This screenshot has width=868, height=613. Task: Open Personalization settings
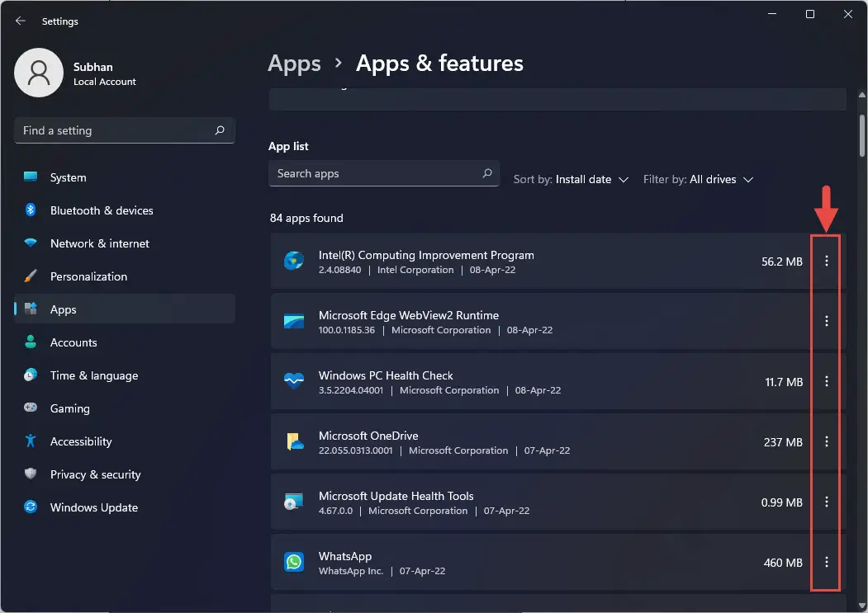pos(125,276)
